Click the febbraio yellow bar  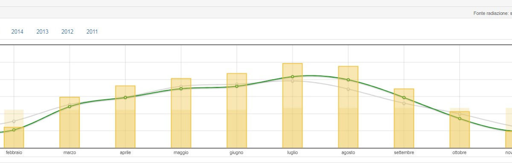pyautogui.click(x=14, y=137)
